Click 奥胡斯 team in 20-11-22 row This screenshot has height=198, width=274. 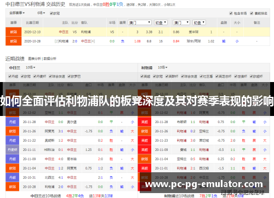coord(49,141)
